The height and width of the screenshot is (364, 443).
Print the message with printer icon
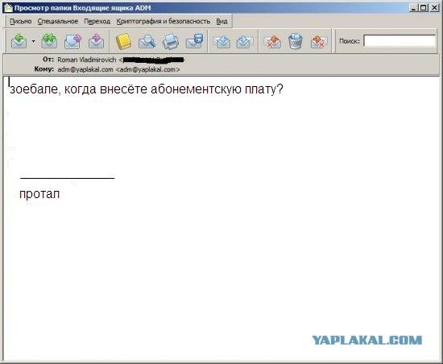pyautogui.click(x=171, y=41)
